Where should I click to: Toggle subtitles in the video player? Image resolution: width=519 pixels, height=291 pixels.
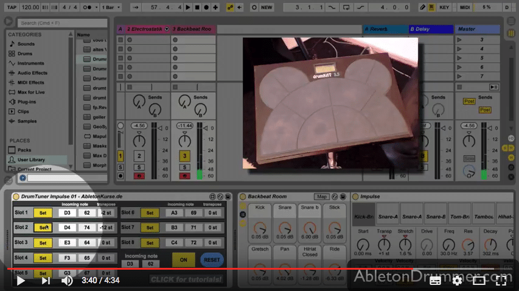[435, 281]
